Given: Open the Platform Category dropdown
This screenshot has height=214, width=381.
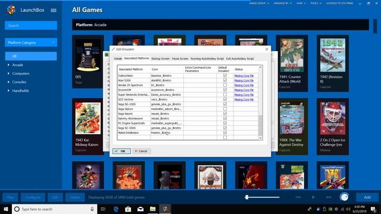Looking at the screenshot, I should [x=31, y=42].
